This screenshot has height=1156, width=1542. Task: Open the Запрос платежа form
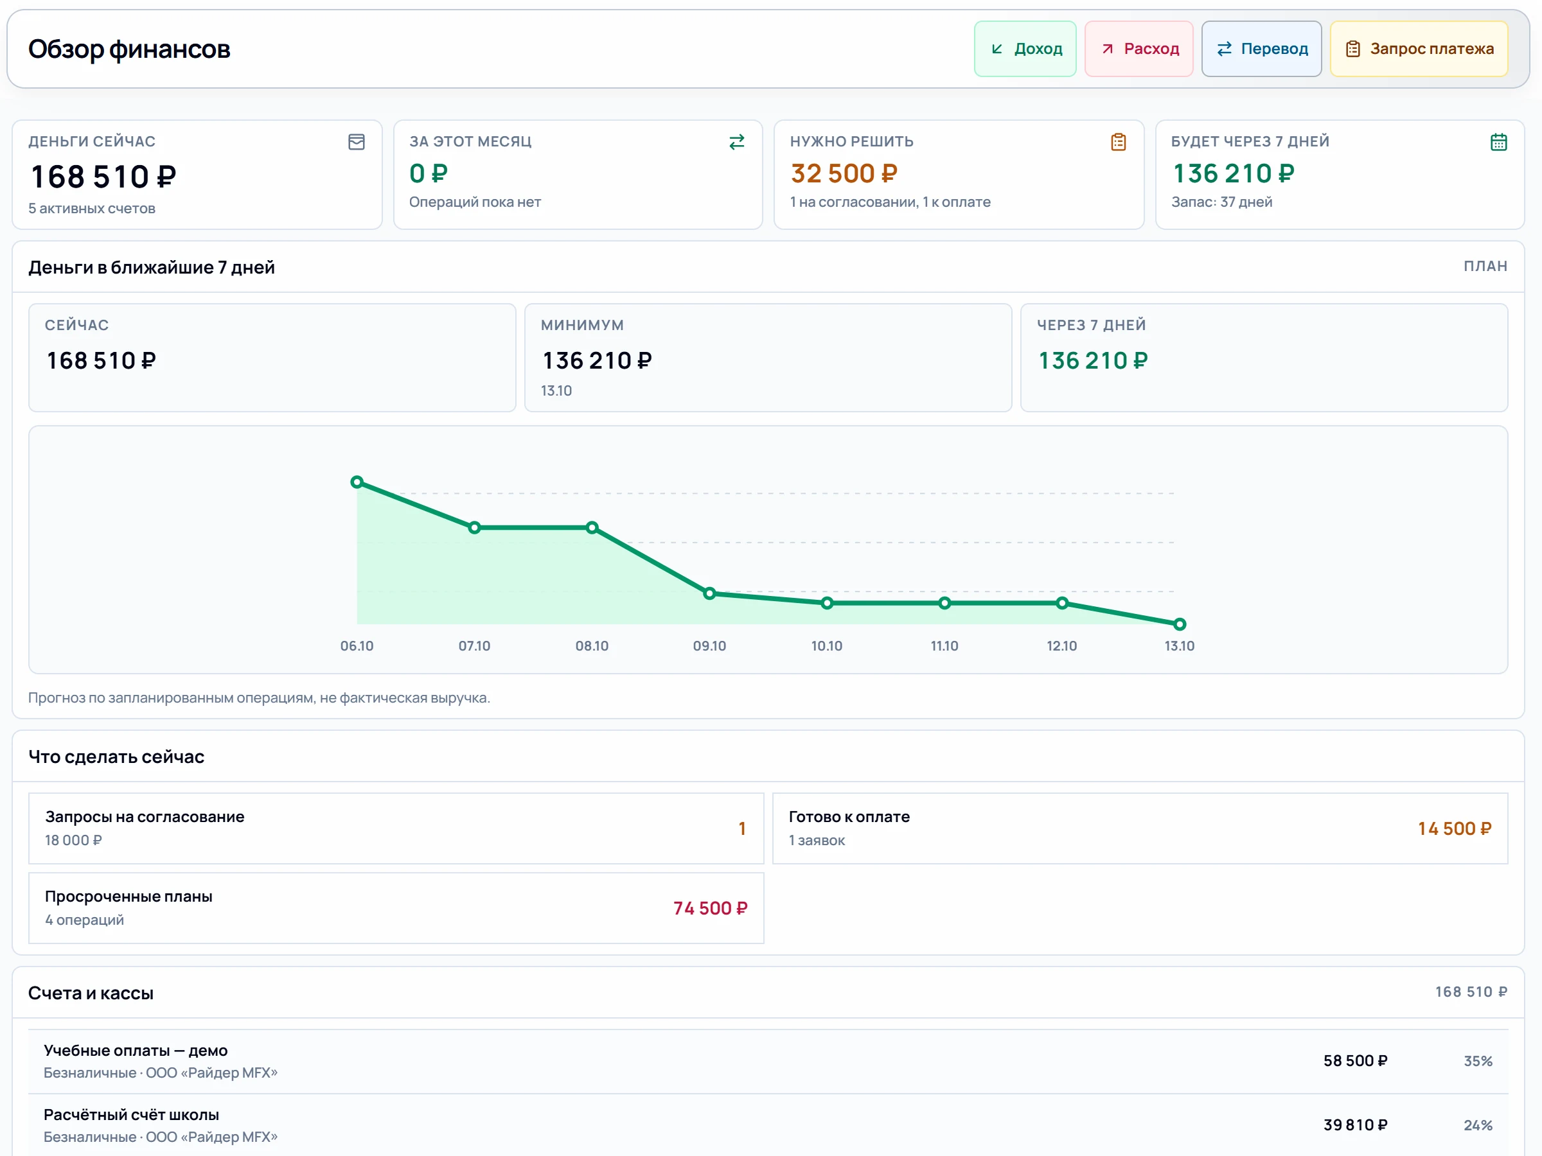pyautogui.click(x=1419, y=49)
